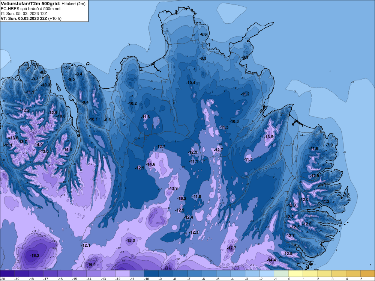Image resolution: width=375 pixels, height=281 pixels.
Task: Click the -8.5 temperature value on the map
Action: pyautogui.click(x=245, y=57)
